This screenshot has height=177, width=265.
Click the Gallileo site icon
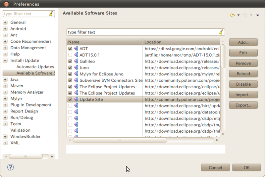76,61
